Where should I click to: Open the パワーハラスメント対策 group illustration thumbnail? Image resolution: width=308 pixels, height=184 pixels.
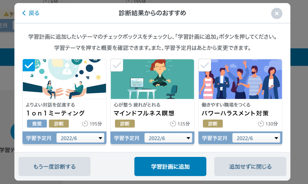coord(240,79)
